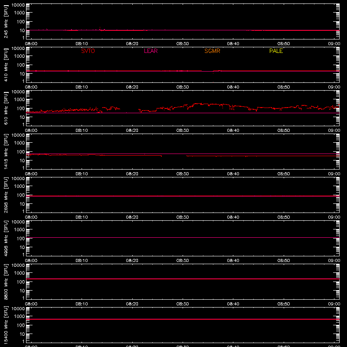Click the SVTO station label
The width and height of the screenshot is (347, 347).
coord(88,51)
